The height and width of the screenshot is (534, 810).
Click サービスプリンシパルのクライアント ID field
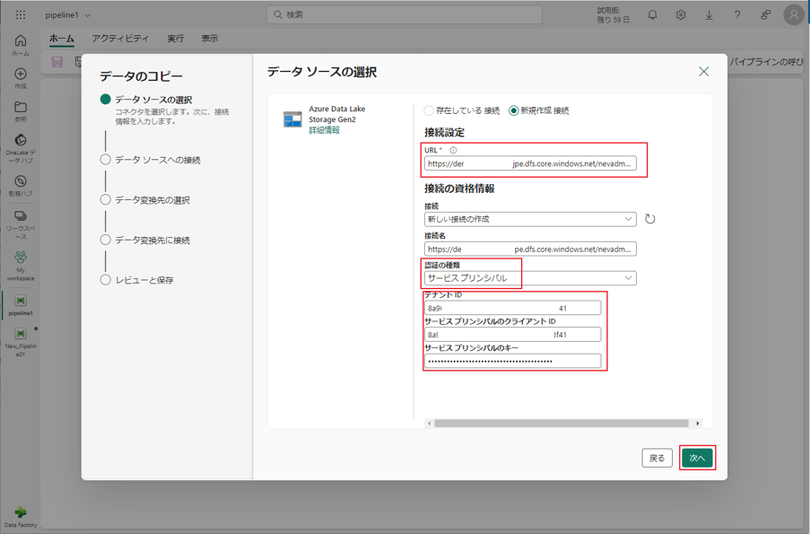point(513,335)
